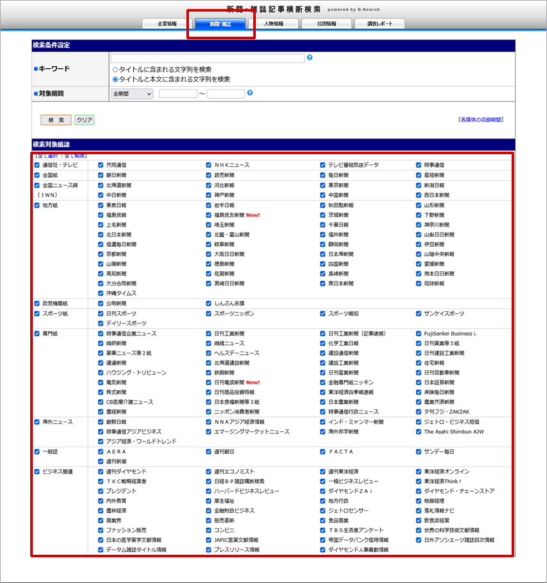Click the help icon beside the 対象期間 date fields
This screenshot has width=547, height=583.
pyautogui.click(x=250, y=93)
